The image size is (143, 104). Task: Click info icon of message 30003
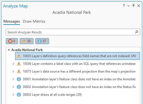pyautogui.click(x=19, y=95)
